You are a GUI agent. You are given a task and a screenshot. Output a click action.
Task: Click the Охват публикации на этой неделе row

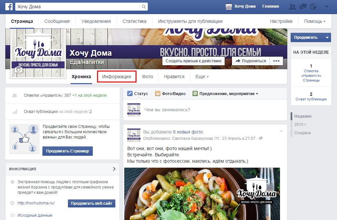[x=62, y=112]
